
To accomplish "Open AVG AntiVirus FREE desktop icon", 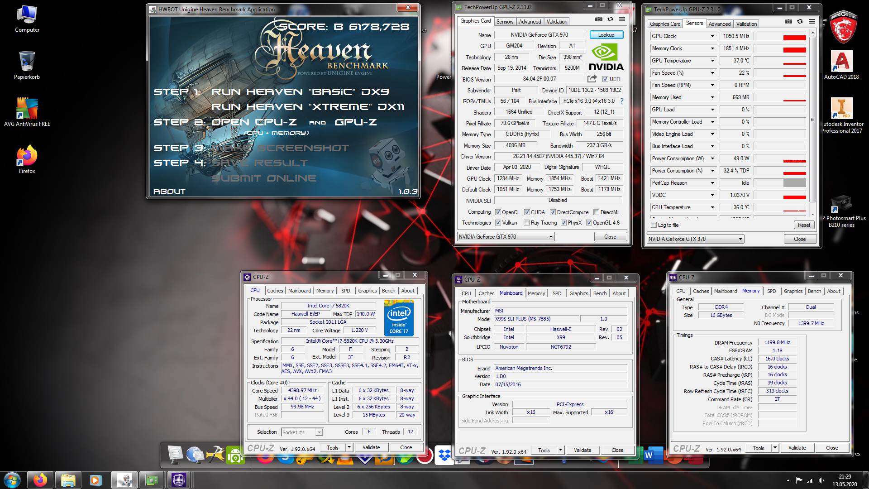I will pyautogui.click(x=27, y=112).
